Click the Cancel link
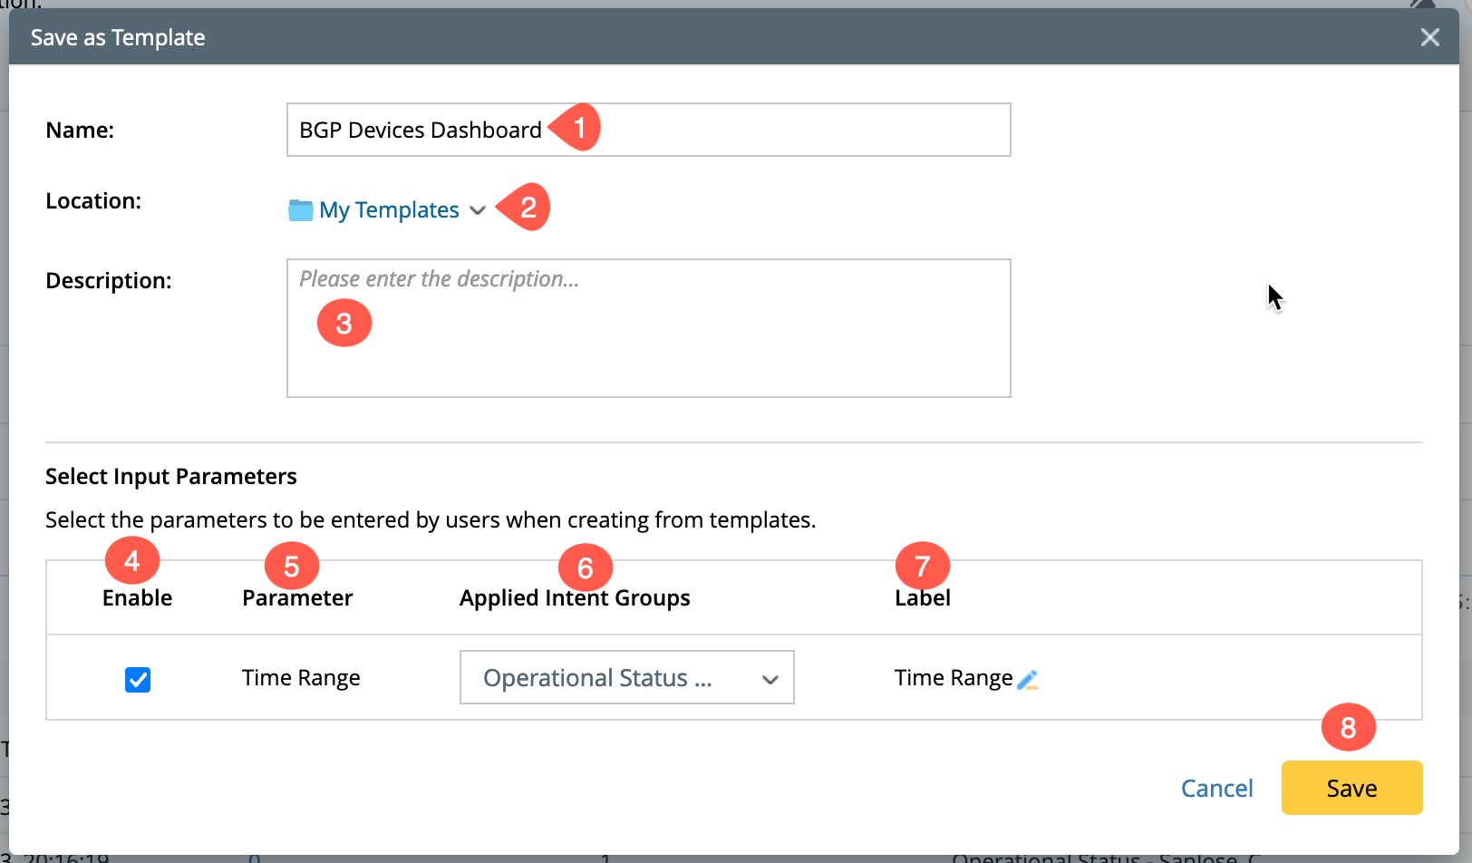This screenshot has width=1472, height=863. coord(1216,788)
